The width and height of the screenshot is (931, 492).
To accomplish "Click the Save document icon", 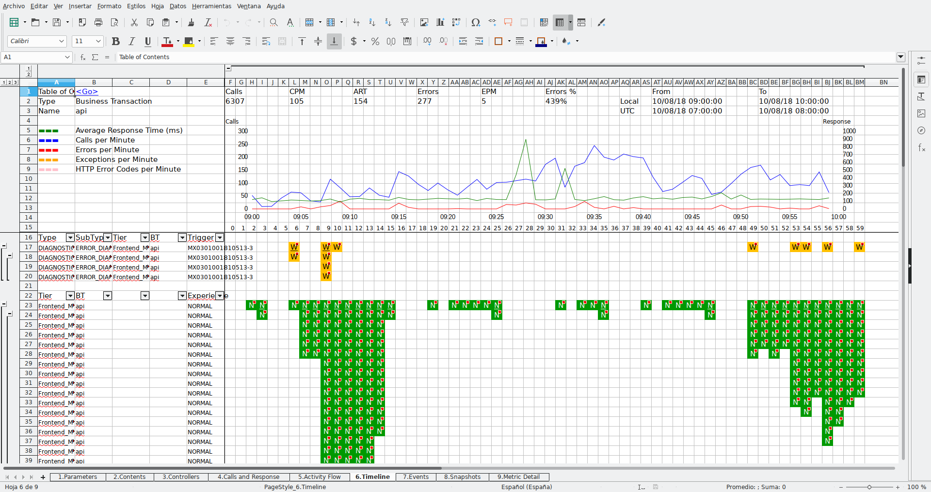I will click(x=57, y=22).
